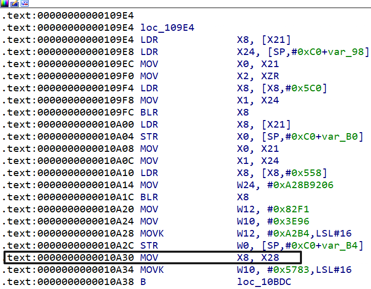Select the offset #0x558 operand

pyautogui.click(x=303, y=173)
